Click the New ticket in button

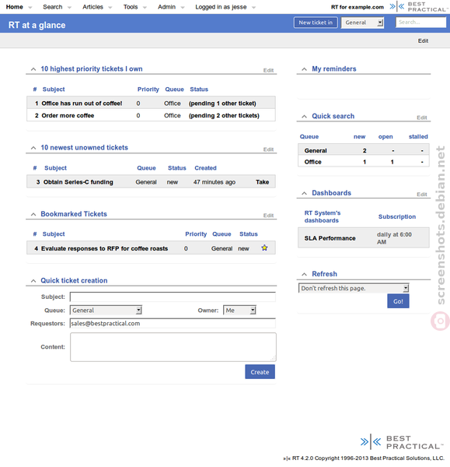[316, 23]
